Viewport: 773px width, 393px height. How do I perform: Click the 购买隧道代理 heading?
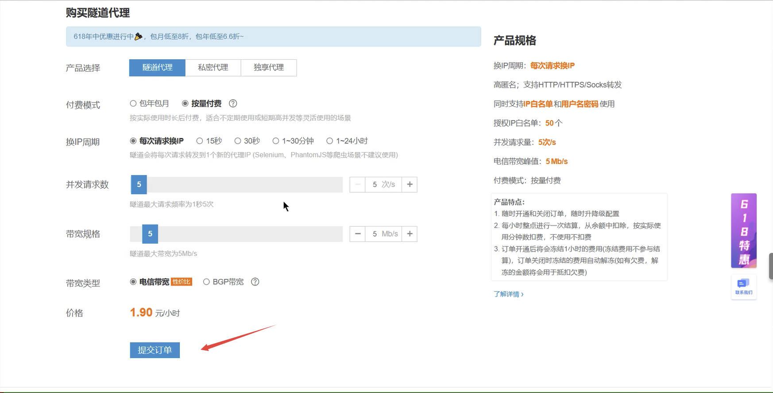(x=98, y=13)
